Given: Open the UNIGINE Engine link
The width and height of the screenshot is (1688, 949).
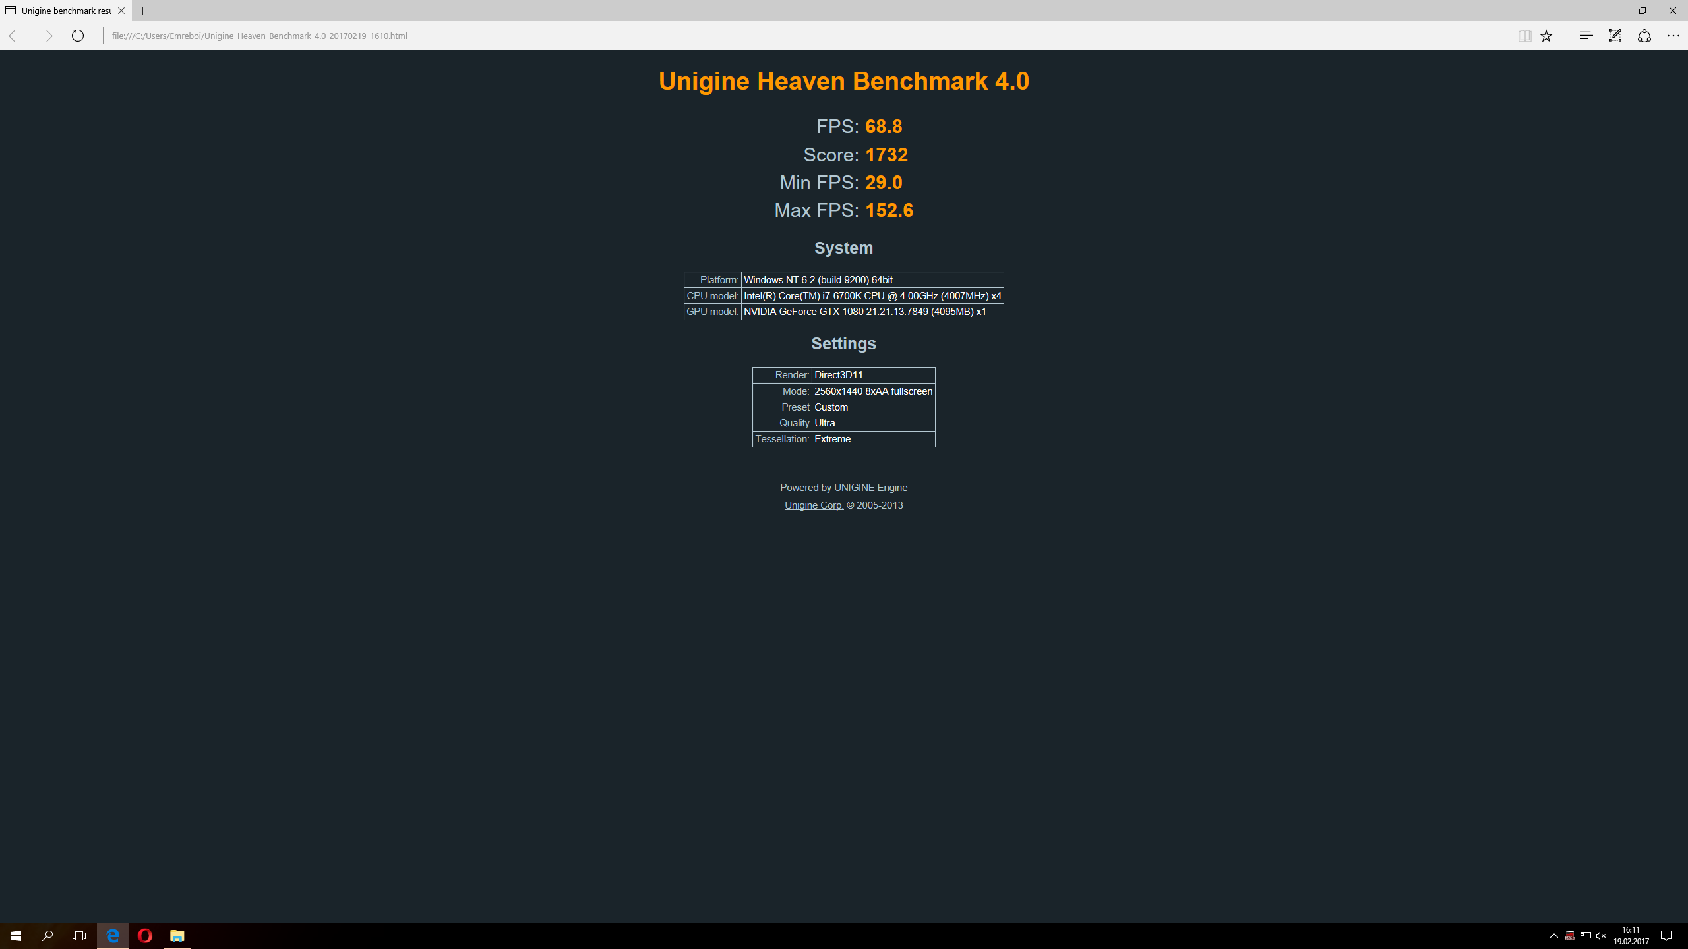Looking at the screenshot, I should (x=870, y=488).
